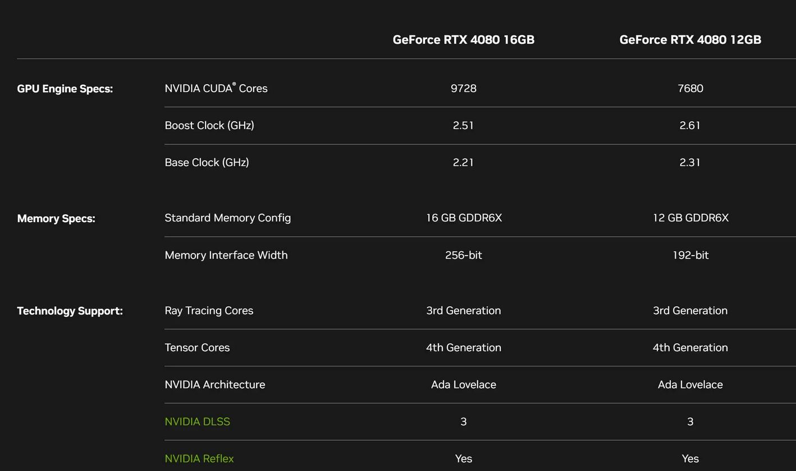Viewport: 796px width, 471px height.
Task: Select the 2.61 boost clock value
Action: 690,125
